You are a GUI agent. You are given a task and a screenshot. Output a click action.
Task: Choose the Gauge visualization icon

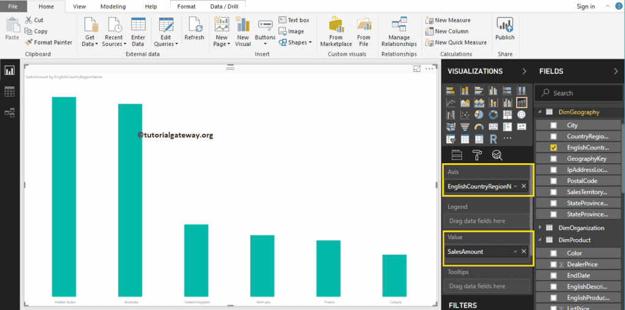pos(479,127)
